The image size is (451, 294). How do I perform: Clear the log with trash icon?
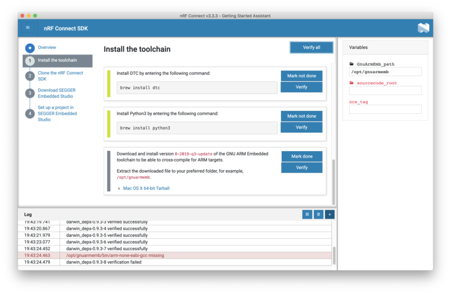[x=318, y=214]
